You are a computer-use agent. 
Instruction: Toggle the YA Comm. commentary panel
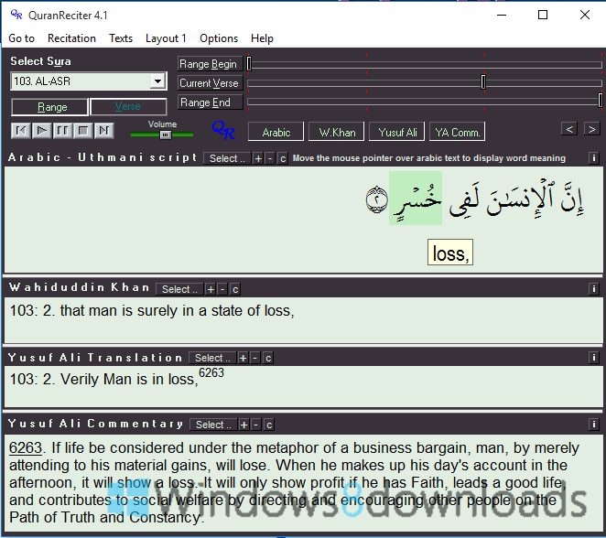pyautogui.click(x=457, y=132)
